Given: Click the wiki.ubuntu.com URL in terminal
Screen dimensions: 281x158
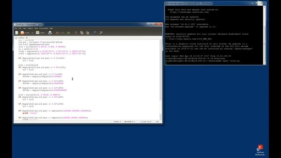Looking at the screenshot, I should point(190,39).
